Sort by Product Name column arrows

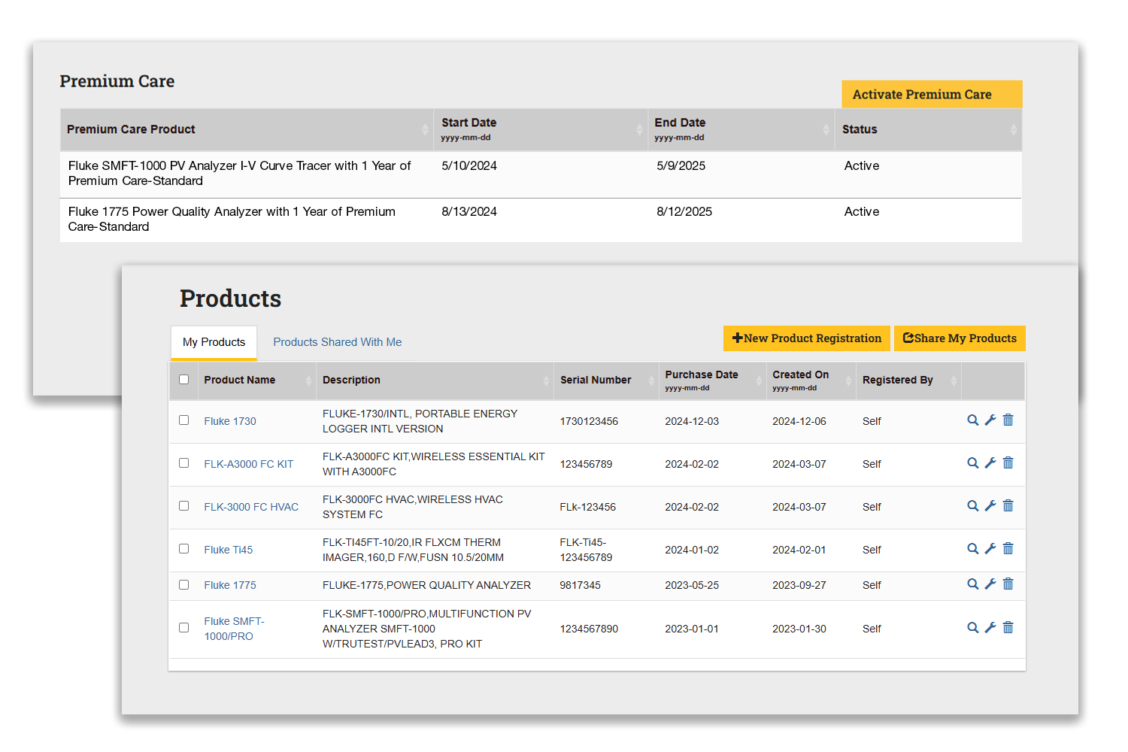tap(308, 381)
